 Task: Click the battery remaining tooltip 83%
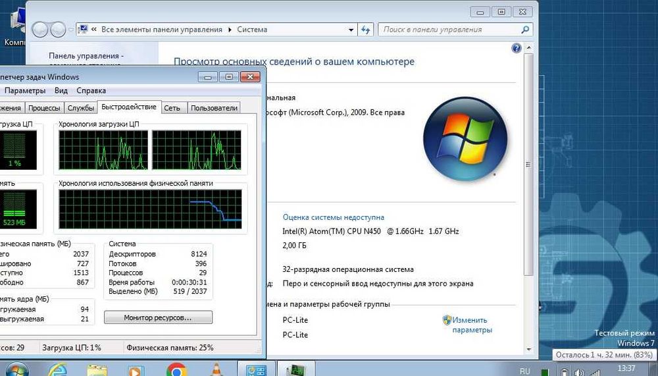pyautogui.click(x=604, y=355)
